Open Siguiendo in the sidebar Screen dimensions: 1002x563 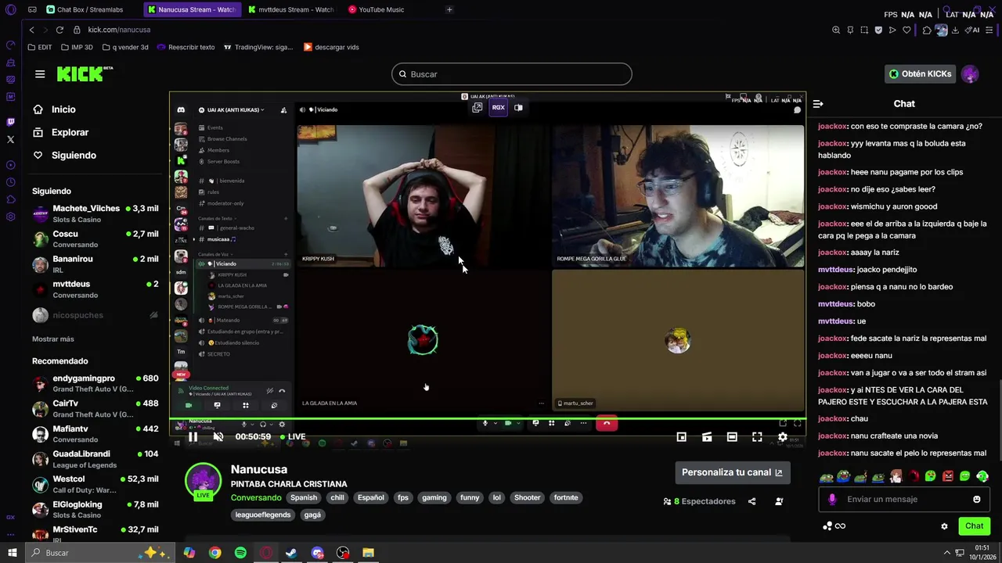coord(64,155)
